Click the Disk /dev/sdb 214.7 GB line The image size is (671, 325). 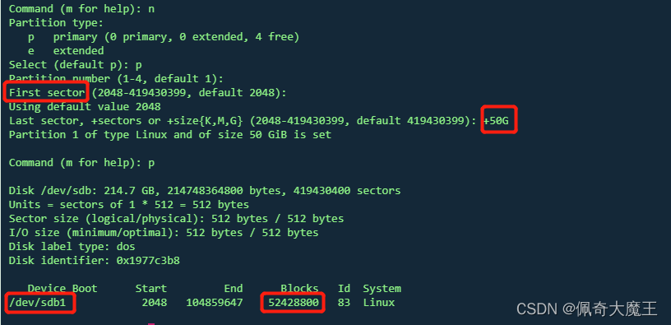(x=205, y=191)
